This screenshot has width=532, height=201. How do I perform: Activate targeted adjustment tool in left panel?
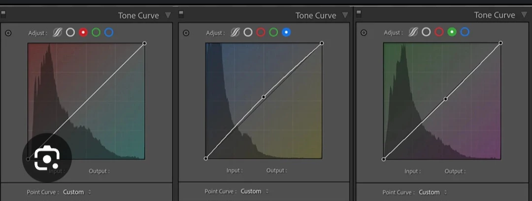[8, 33]
